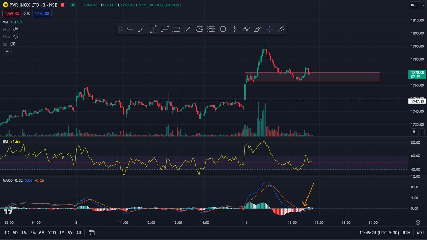427x240 pixels.
Task: Select the simple two-point line tool
Action: click(x=188, y=29)
